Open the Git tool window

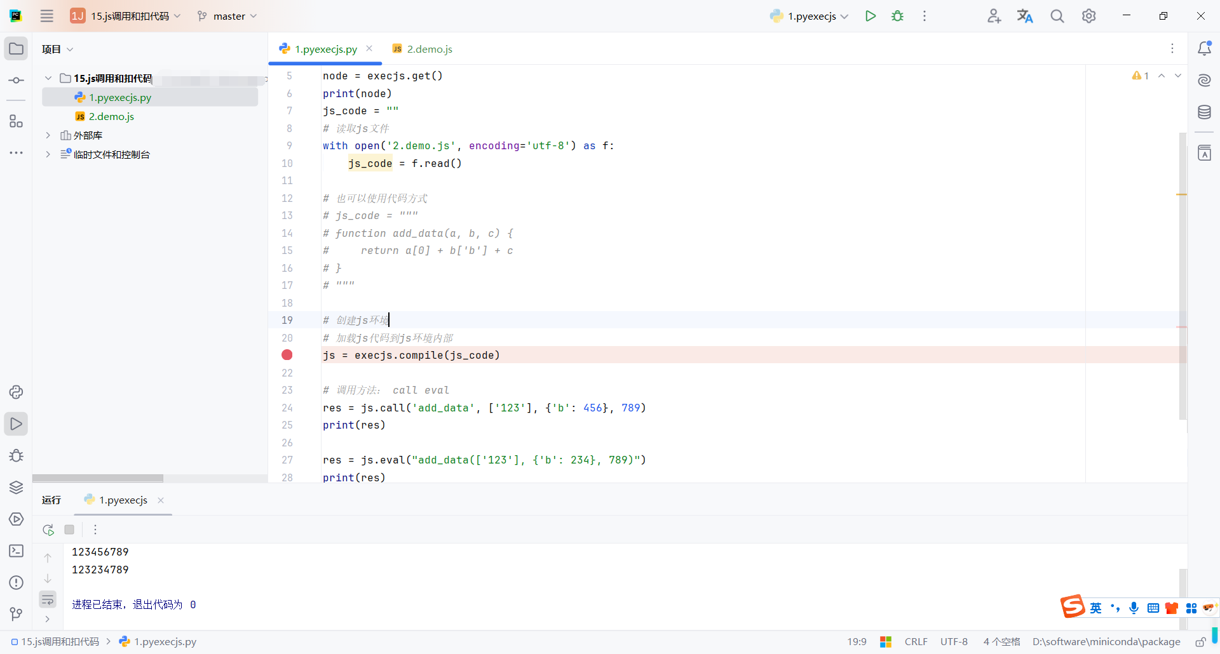point(16,614)
